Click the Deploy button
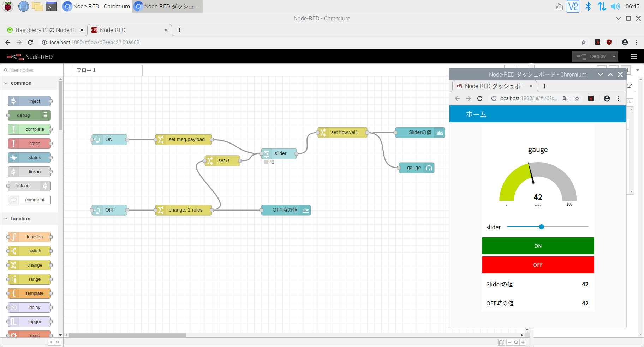Image resolution: width=644 pixels, height=347 pixels. click(x=591, y=56)
